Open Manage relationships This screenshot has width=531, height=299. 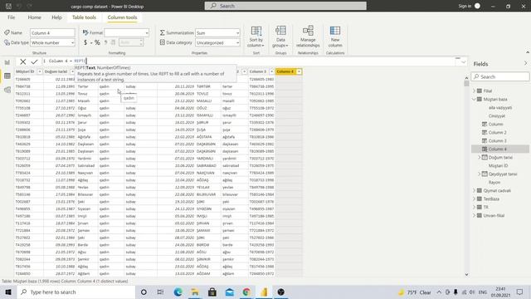coord(308,37)
